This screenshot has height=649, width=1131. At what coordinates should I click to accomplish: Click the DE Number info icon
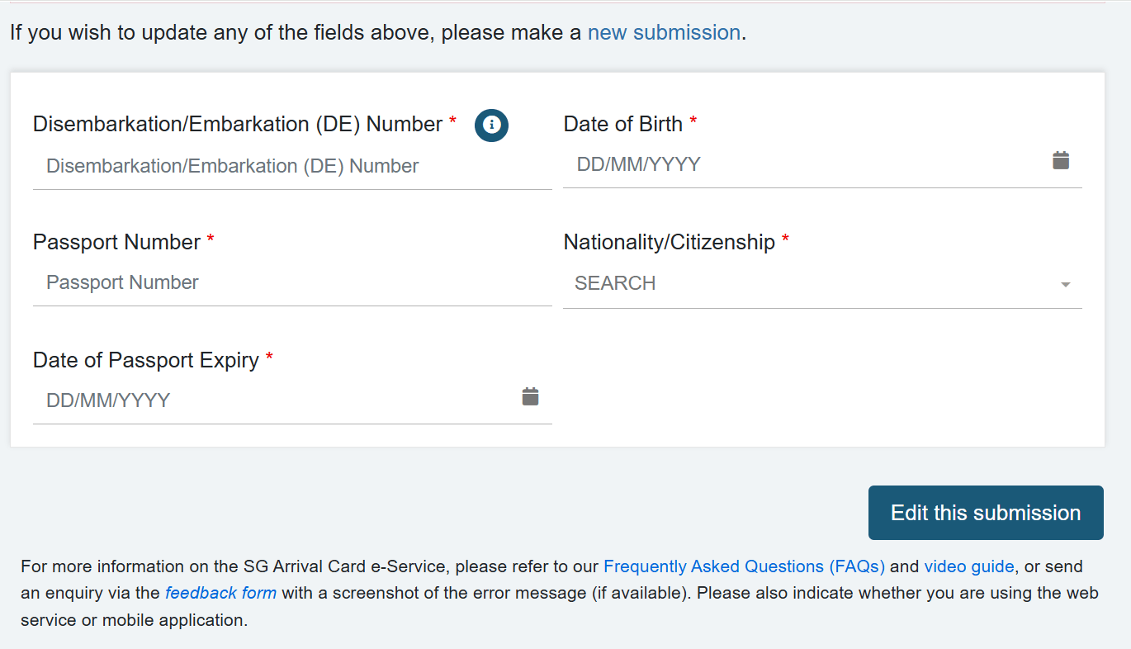(491, 125)
